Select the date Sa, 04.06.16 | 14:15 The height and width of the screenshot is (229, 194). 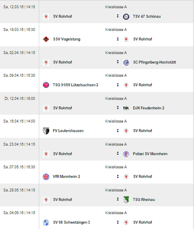pos(19,213)
